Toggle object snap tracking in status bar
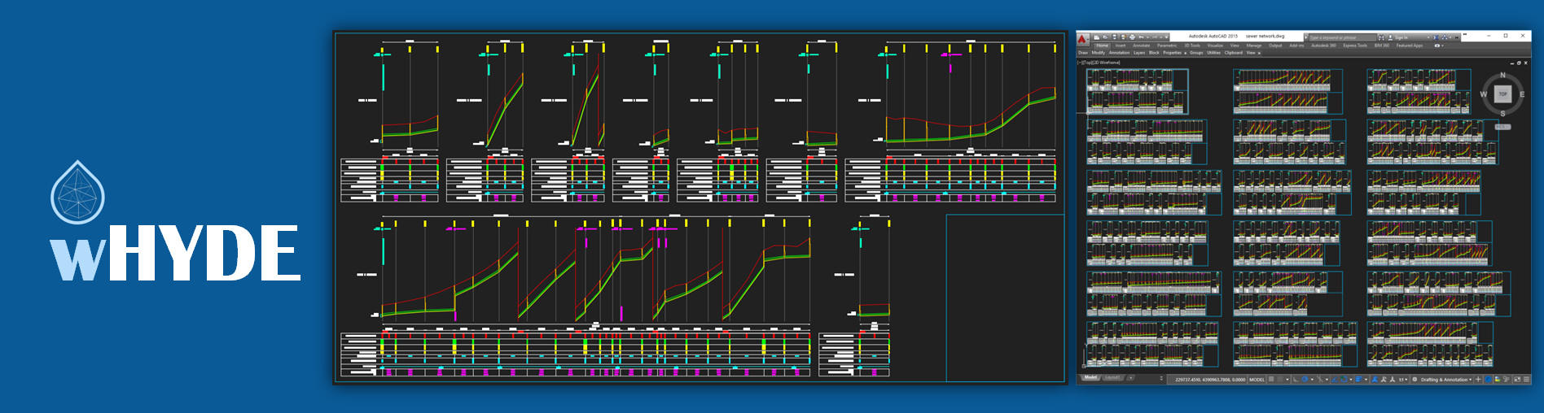The image size is (1544, 413). click(1335, 379)
